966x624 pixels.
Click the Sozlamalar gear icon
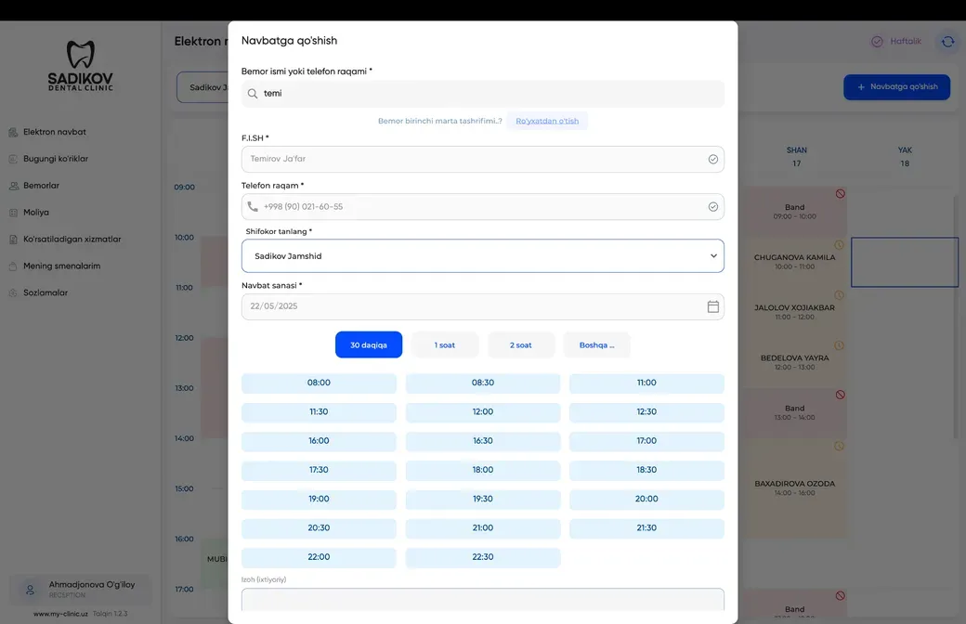point(13,292)
